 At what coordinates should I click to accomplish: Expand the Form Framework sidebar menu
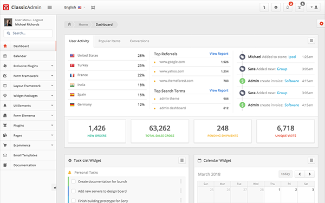pos(28,76)
